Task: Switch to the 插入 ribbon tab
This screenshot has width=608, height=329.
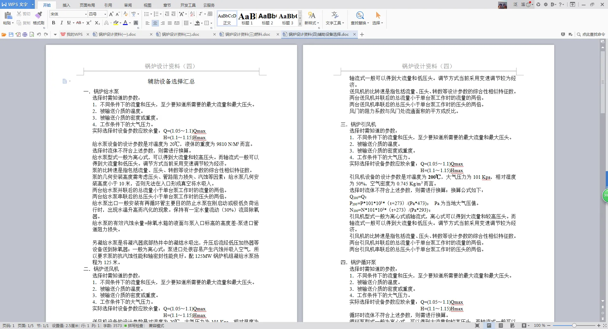Action: coord(66,5)
